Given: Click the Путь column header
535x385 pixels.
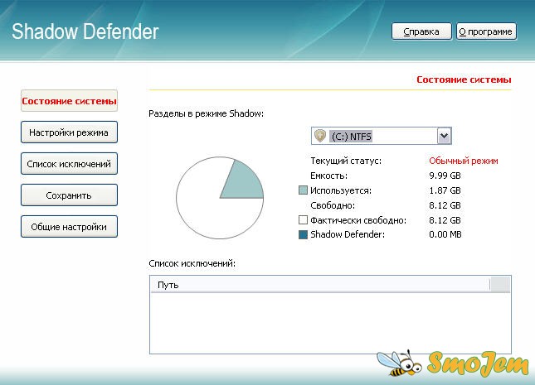Looking at the screenshot, I should (319, 285).
